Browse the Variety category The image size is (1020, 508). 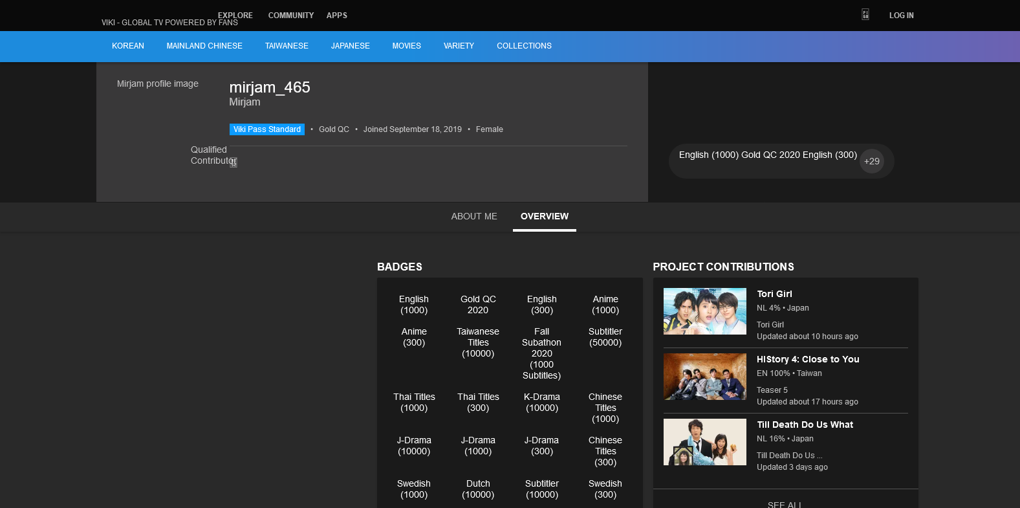459,46
